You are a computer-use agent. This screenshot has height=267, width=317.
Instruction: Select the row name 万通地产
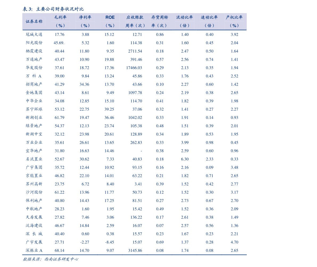click(x=34, y=59)
